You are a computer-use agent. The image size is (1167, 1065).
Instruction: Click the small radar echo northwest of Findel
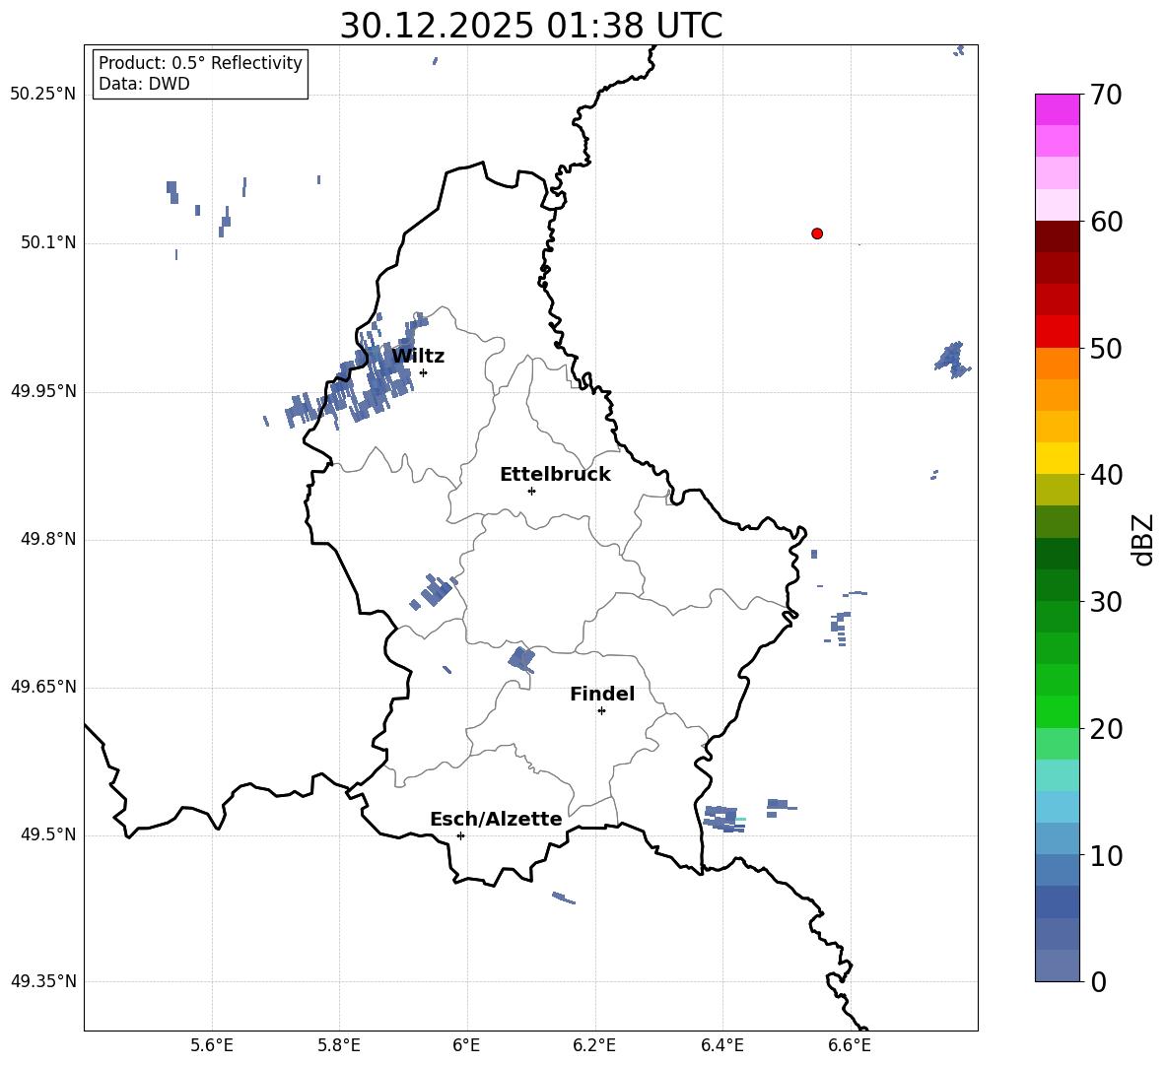coord(521,659)
